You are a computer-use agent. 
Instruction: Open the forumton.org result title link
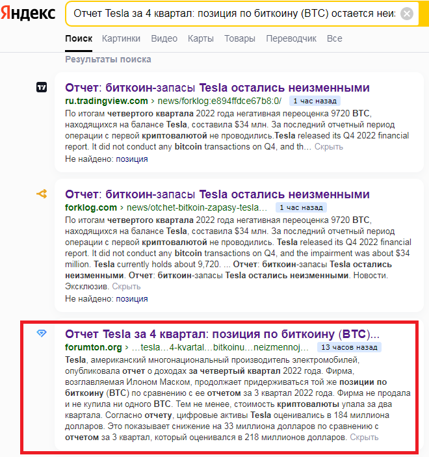click(x=222, y=334)
